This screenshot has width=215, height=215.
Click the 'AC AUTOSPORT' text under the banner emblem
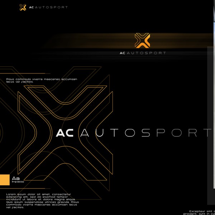[143, 53]
